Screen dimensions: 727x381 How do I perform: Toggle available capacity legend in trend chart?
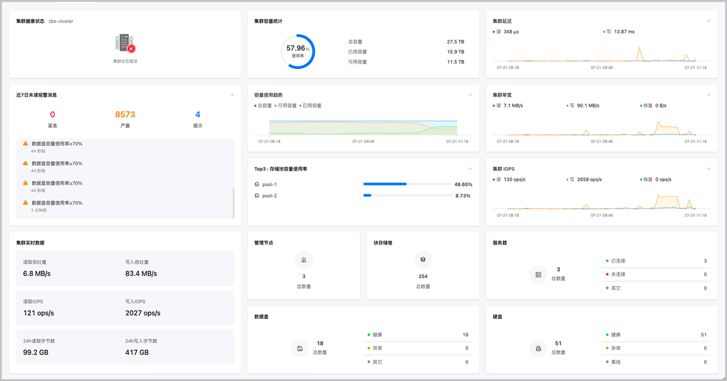(285, 105)
